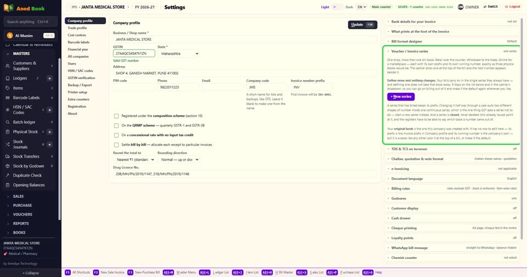
Task: Collapse the MASTERS sidebar section
Action: click(21, 53)
